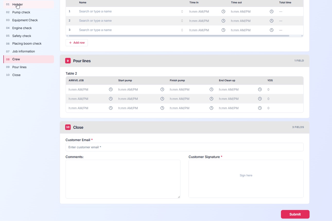Click Finish pump clock icon, third pour row
332x221 pixels.
pos(211,108)
